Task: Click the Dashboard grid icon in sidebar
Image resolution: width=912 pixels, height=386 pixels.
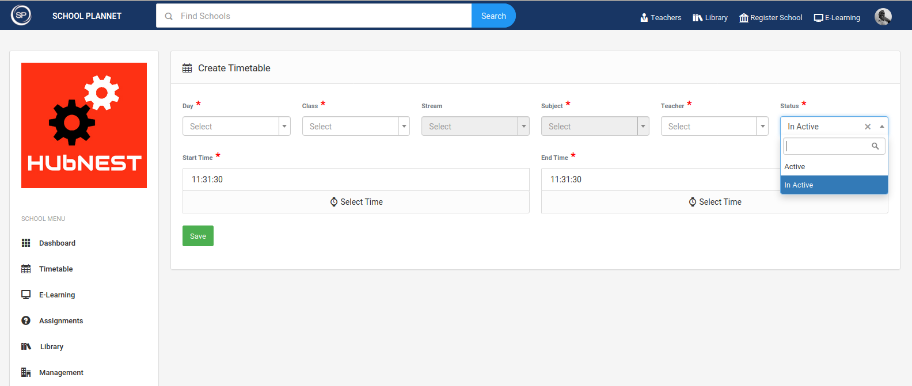Action: tap(26, 243)
